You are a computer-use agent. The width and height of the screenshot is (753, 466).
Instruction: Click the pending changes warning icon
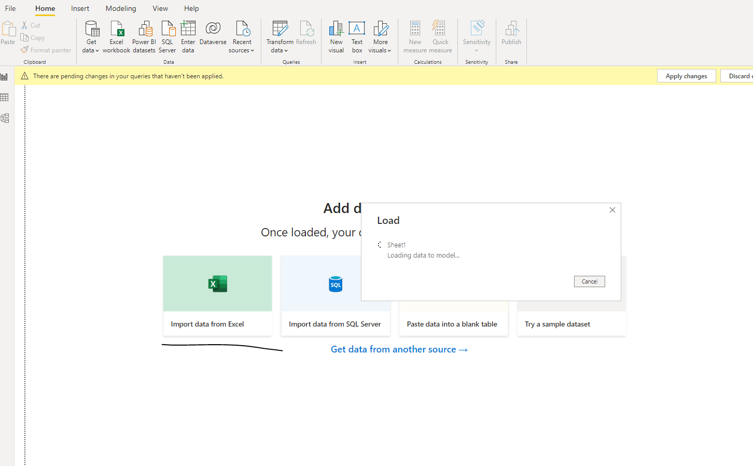[x=24, y=76]
